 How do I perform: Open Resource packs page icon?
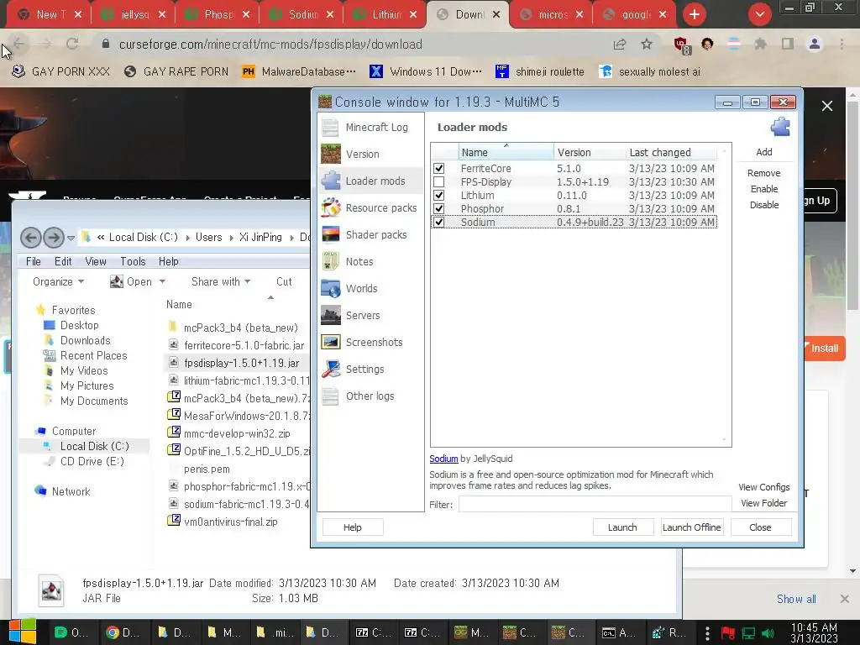click(331, 208)
